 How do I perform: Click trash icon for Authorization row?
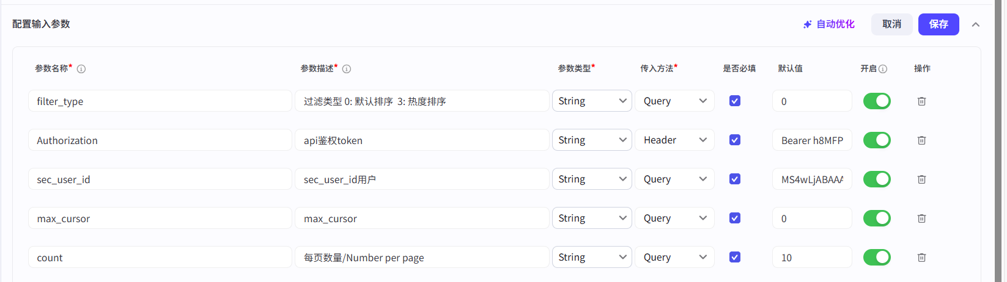click(921, 140)
